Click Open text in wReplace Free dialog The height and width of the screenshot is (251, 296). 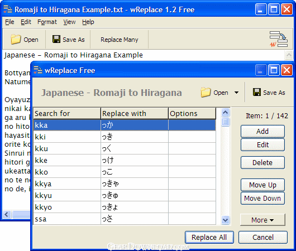pos(221,93)
